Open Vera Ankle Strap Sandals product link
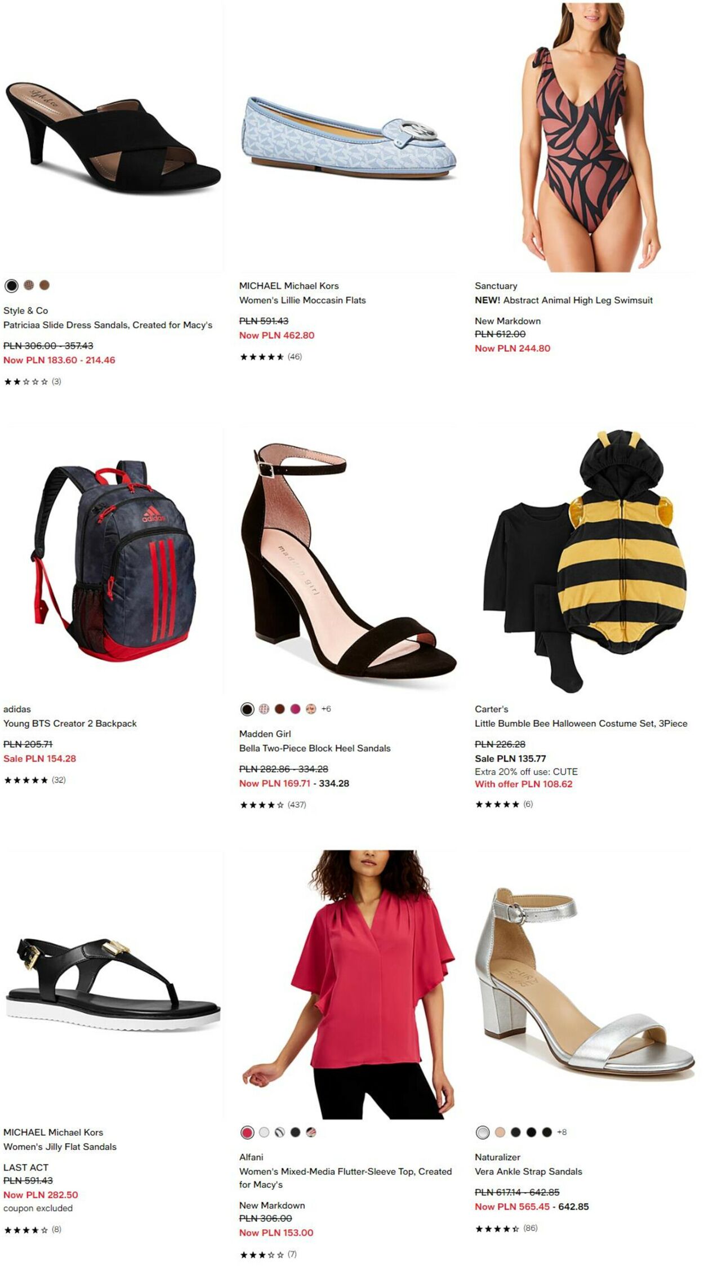 [528, 1171]
